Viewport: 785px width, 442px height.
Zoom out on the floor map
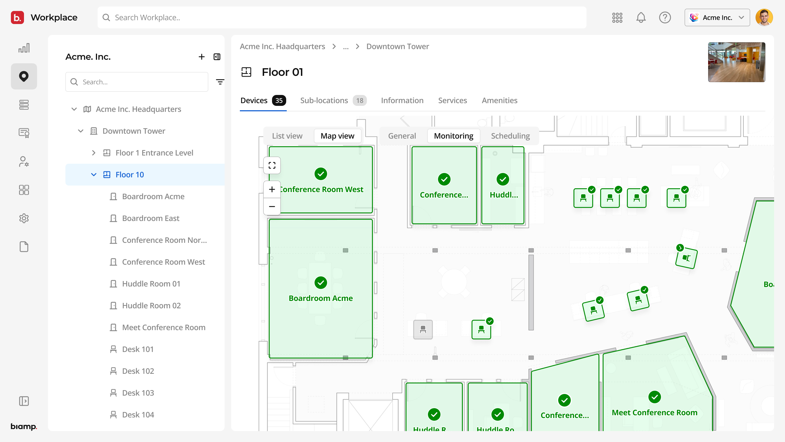(272, 207)
